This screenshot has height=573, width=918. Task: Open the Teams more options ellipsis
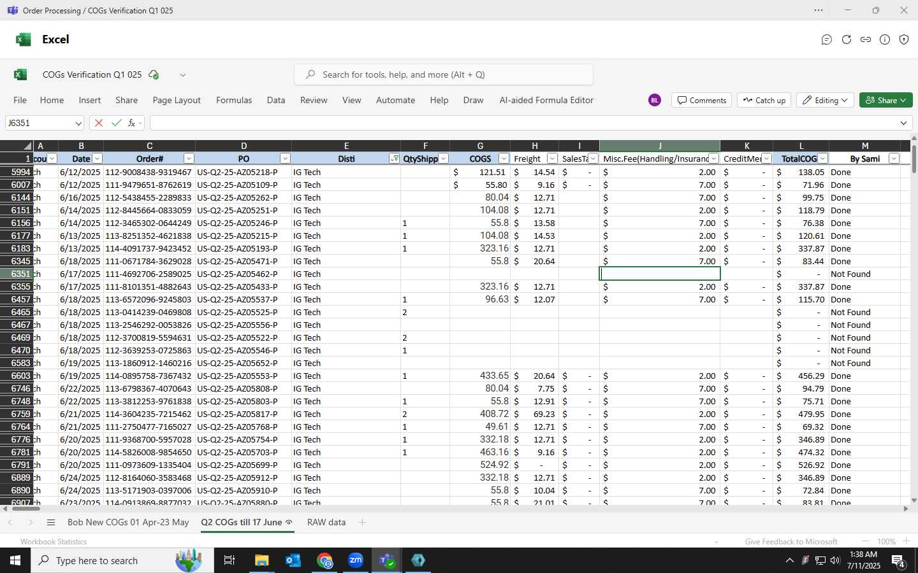point(819,10)
